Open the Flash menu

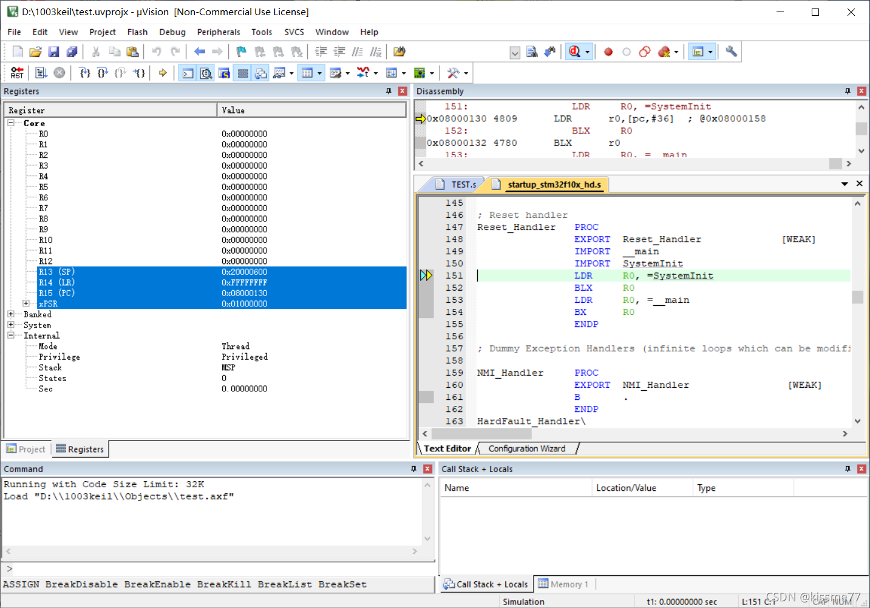(x=137, y=32)
